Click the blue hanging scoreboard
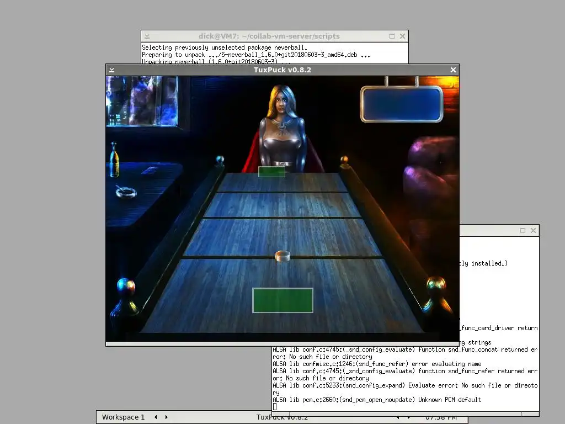 coord(402,104)
